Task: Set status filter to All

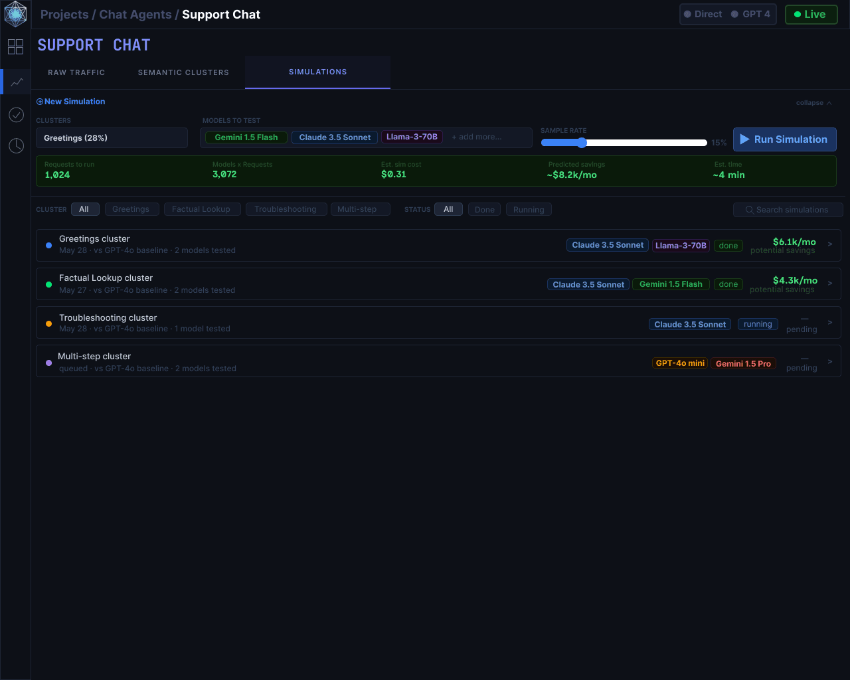Action: coord(449,209)
